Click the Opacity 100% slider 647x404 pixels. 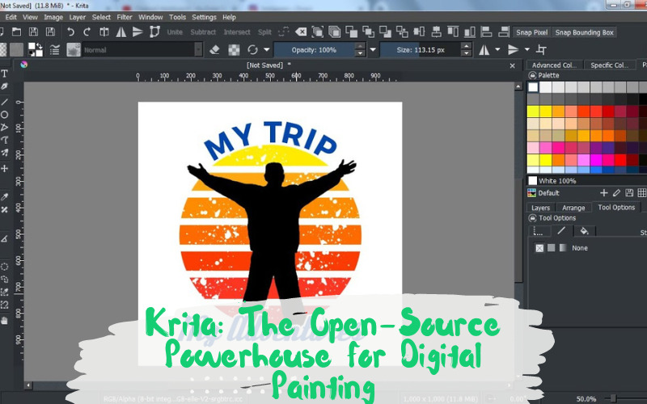[314, 50]
